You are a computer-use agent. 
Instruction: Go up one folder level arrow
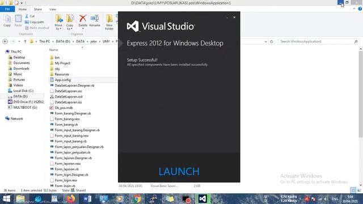(x=25, y=41)
